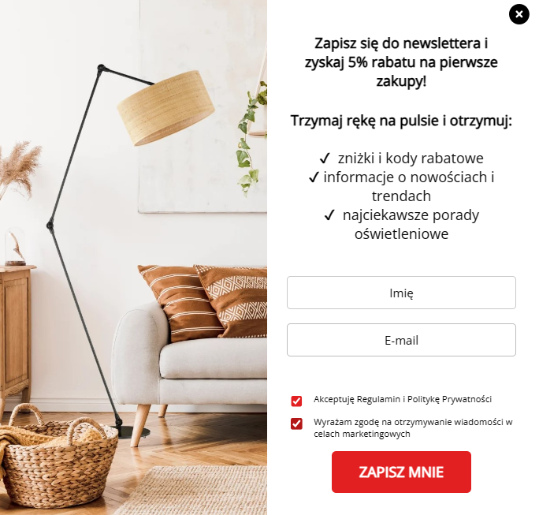Image resolution: width=539 pixels, height=515 pixels.
Task: Click the 'oświetleniowe' text line
Action: coord(401,234)
